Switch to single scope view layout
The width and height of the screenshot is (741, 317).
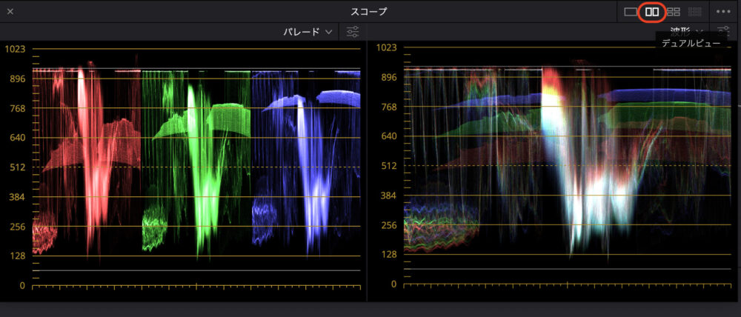point(631,12)
